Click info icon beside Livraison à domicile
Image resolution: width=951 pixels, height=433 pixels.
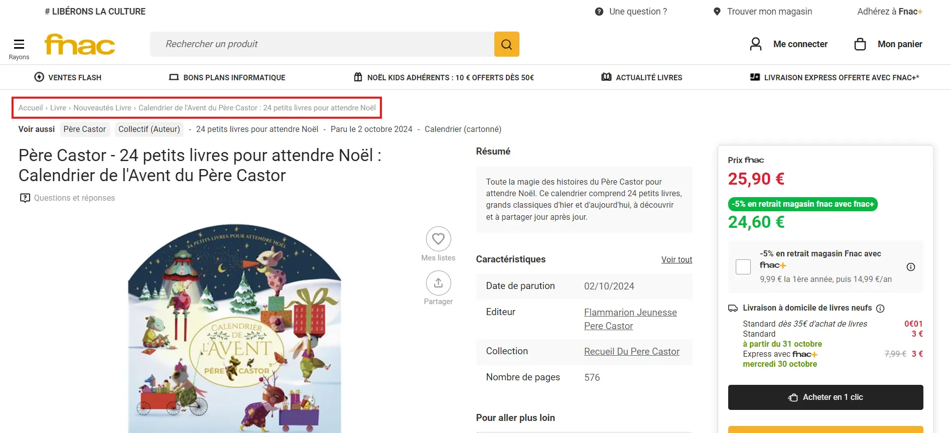[880, 309]
